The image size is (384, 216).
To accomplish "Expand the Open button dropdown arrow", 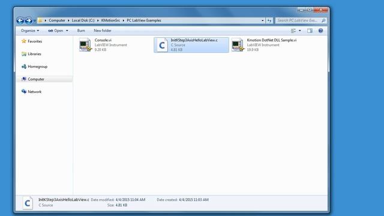I will coord(67,31).
